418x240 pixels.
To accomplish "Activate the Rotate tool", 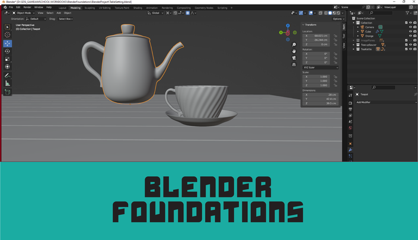I will (x=7, y=51).
